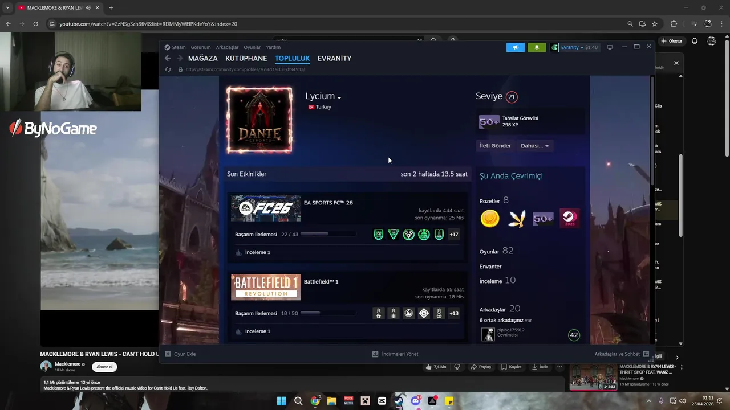Open the Görünüm menu
Screen dimensions: 730x410
(x=201, y=47)
